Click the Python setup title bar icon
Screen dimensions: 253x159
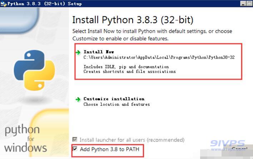tap(3, 4)
